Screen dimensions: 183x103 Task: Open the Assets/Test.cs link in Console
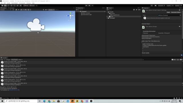pos(14,90)
